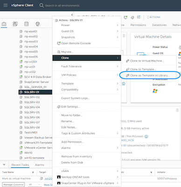Search in all environments field
Image resolution: width=181 pixels, height=187 pixels.
click(62, 6)
